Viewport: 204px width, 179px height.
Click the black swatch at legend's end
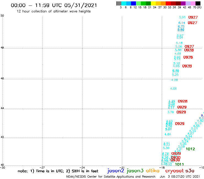coord(198,3)
